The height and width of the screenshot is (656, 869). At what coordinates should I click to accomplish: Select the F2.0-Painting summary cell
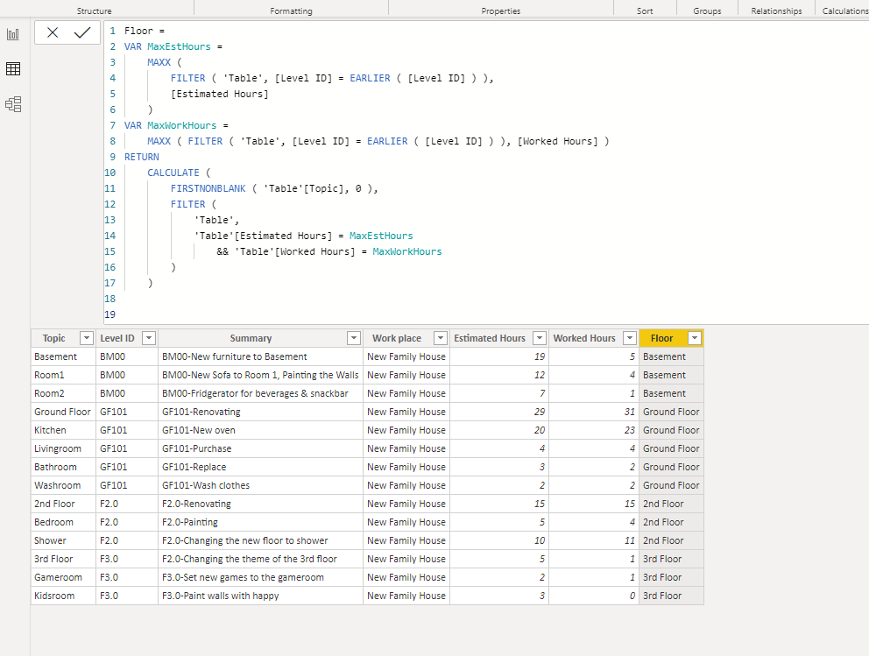coord(260,522)
